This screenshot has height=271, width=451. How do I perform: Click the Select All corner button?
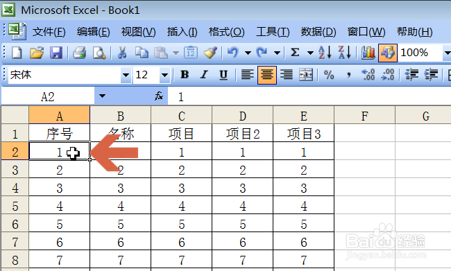point(15,115)
